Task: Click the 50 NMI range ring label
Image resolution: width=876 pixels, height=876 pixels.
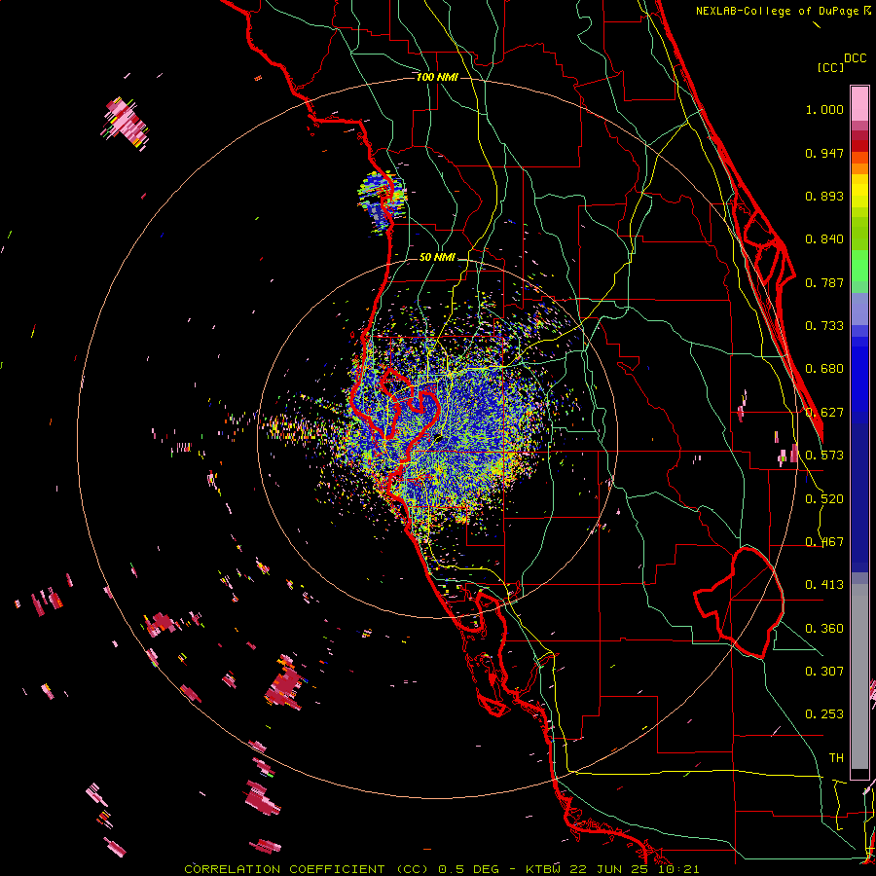Action: pos(437,258)
